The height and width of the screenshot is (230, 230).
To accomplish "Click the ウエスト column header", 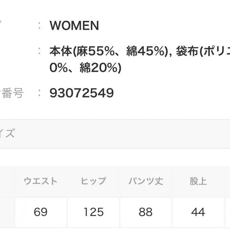I will coord(40,181).
